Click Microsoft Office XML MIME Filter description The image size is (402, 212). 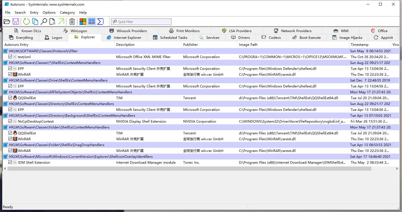[143, 57]
